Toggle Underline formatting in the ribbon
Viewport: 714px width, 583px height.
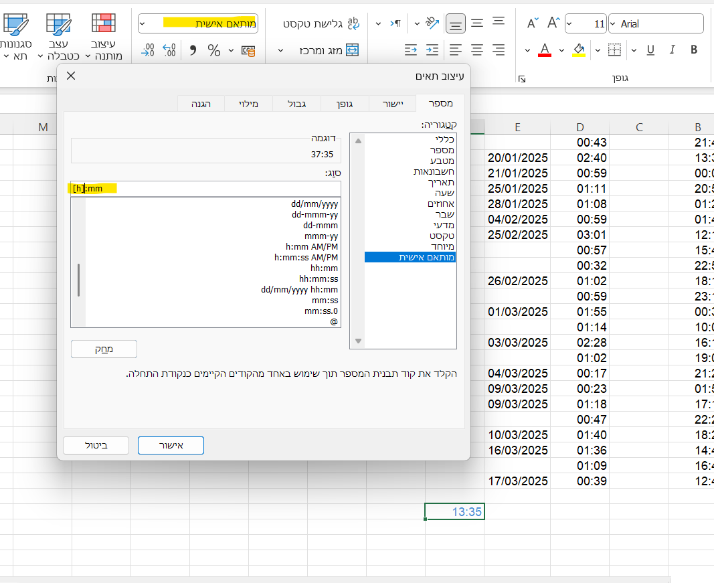(x=651, y=50)
